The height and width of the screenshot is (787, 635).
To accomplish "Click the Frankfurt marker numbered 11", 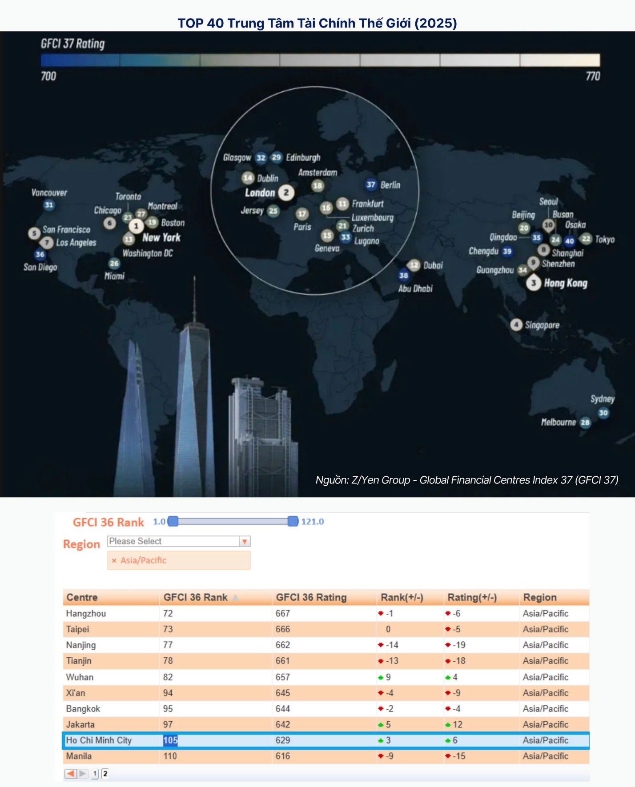I will 342,204.
